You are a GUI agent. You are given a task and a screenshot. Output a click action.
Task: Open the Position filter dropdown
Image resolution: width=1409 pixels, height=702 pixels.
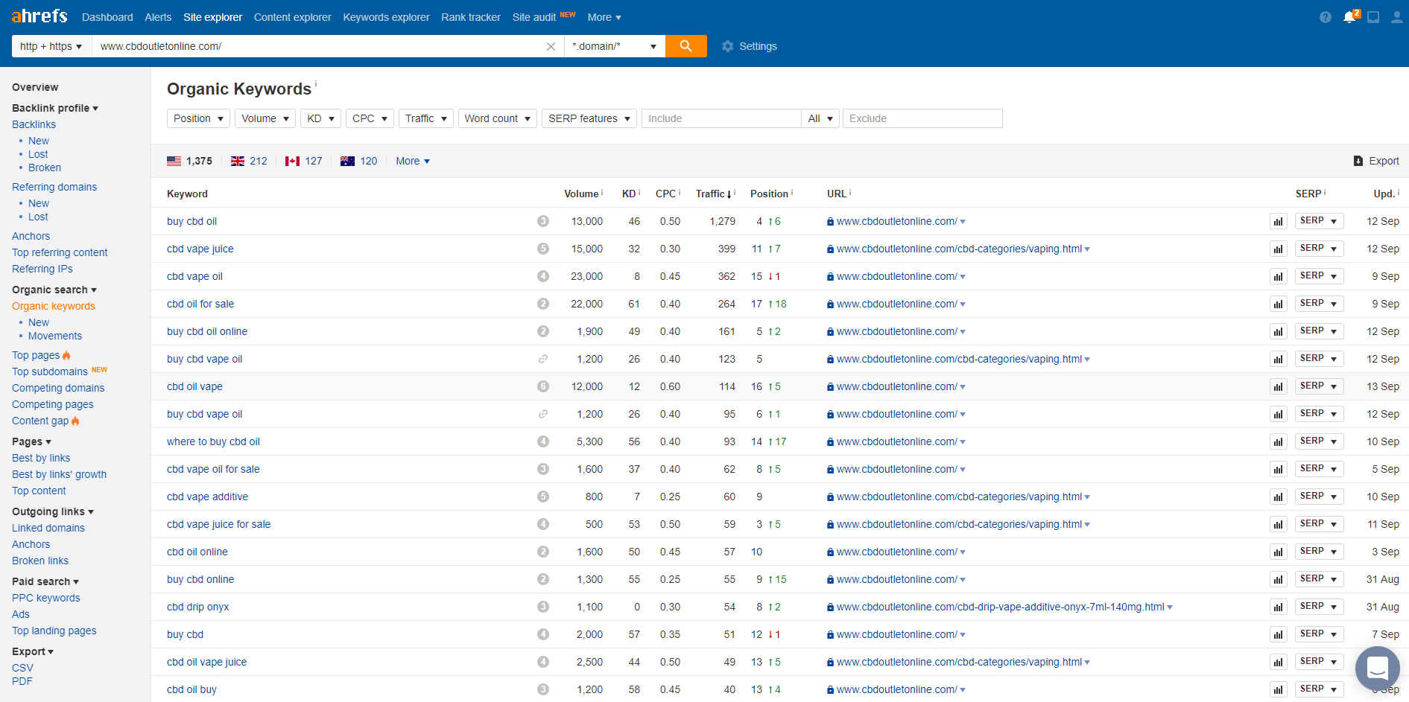point(198,118)
